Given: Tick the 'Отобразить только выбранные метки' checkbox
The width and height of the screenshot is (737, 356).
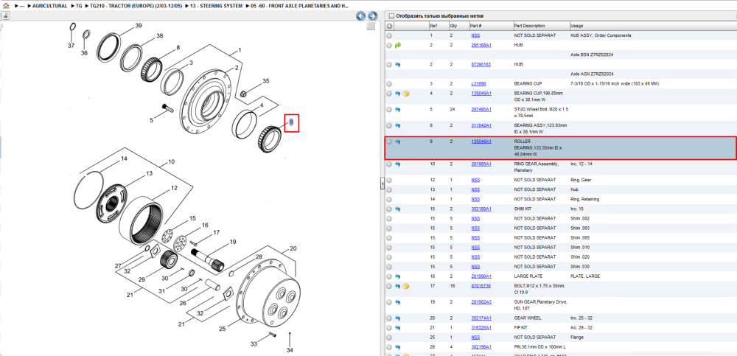Looking at the screenshot, I should click(x=391, y=16).
